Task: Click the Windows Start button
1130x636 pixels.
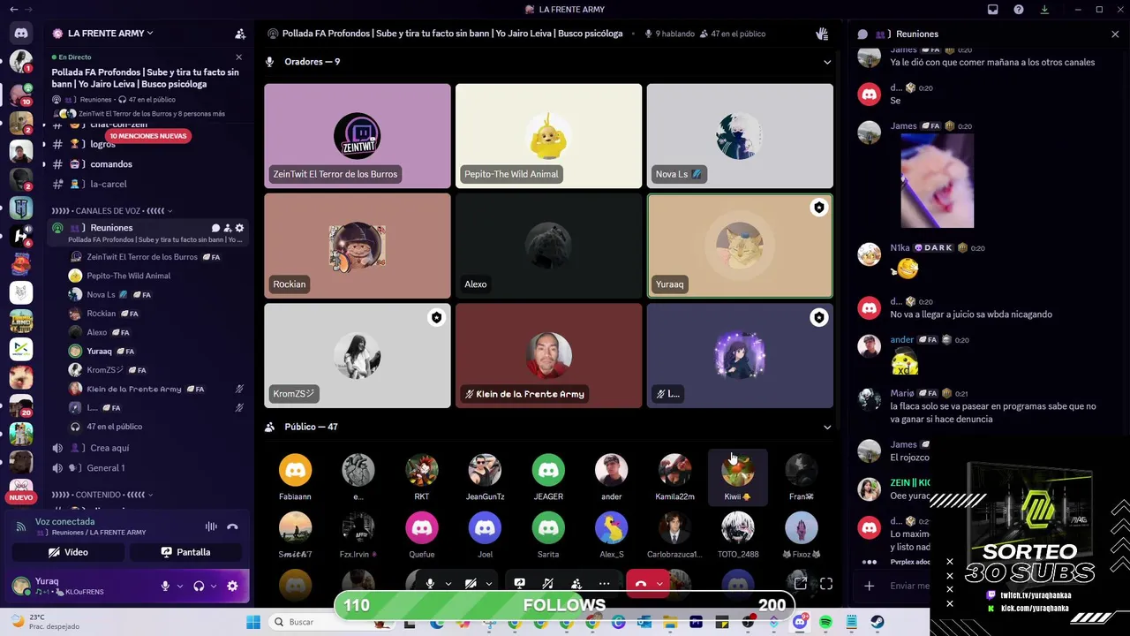Action: 253,622
